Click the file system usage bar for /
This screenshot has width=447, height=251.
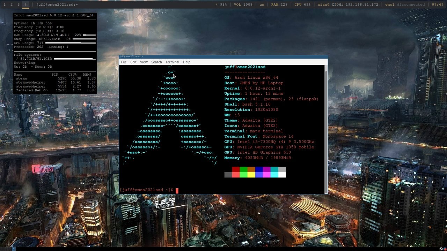point(75,59)
